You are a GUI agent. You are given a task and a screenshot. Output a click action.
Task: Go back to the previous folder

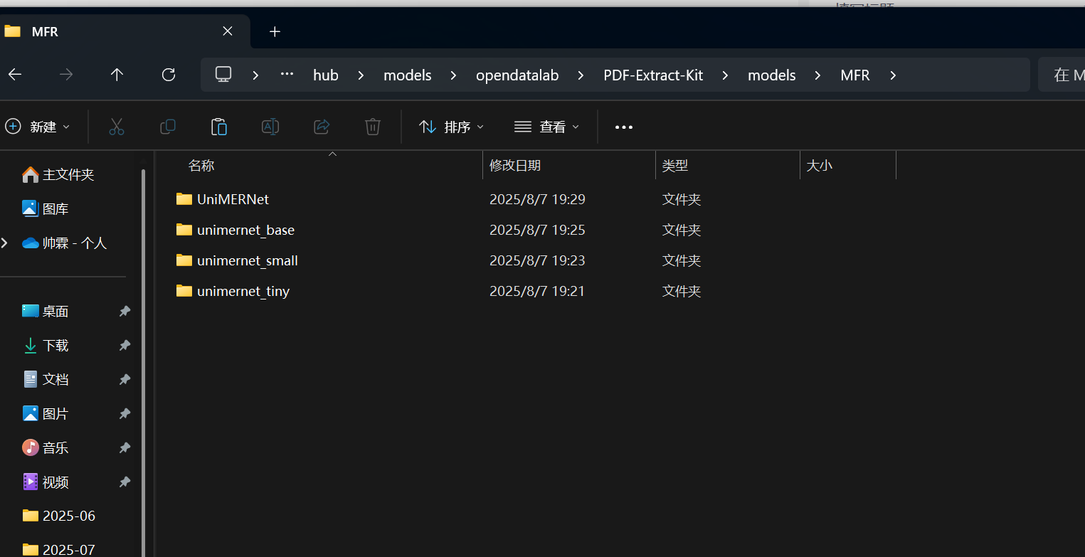pos(15,75)
